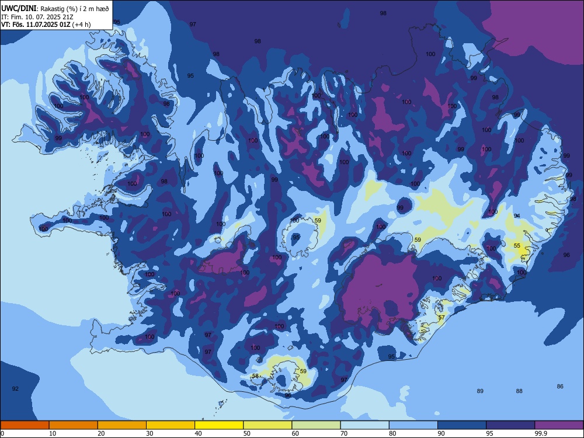Click the amber 30–40 legend swatch
The height and width of the screenshot is (438, 584).
(171, 425)
